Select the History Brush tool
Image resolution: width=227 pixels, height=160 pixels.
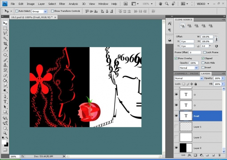(5, 70)
